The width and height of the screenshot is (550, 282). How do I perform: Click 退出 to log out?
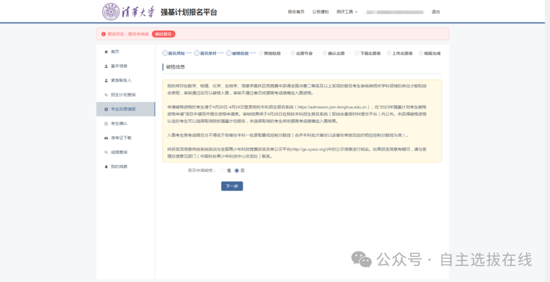pos(435,12)
